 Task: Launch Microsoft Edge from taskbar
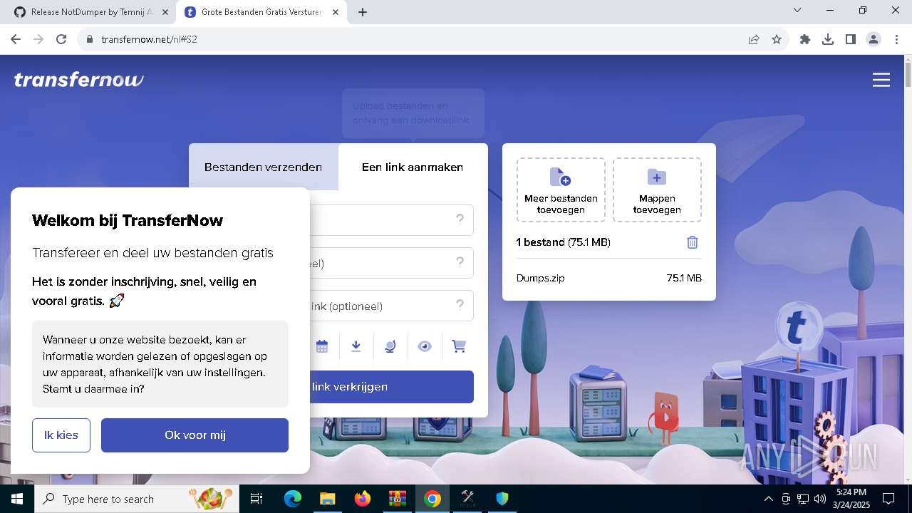292,499
